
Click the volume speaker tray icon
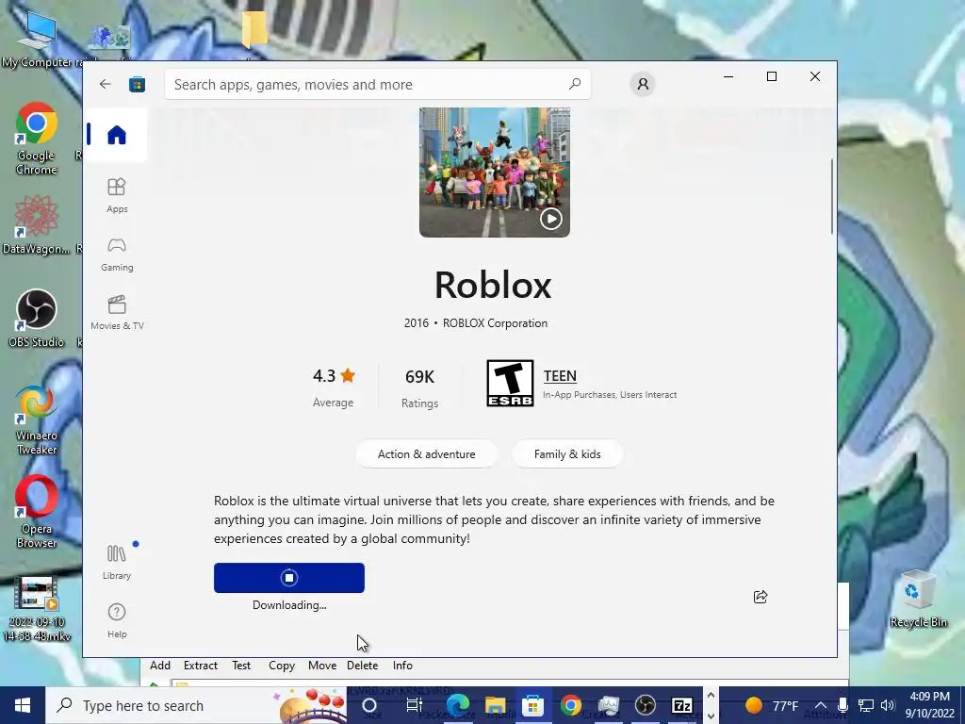[888, 705]
